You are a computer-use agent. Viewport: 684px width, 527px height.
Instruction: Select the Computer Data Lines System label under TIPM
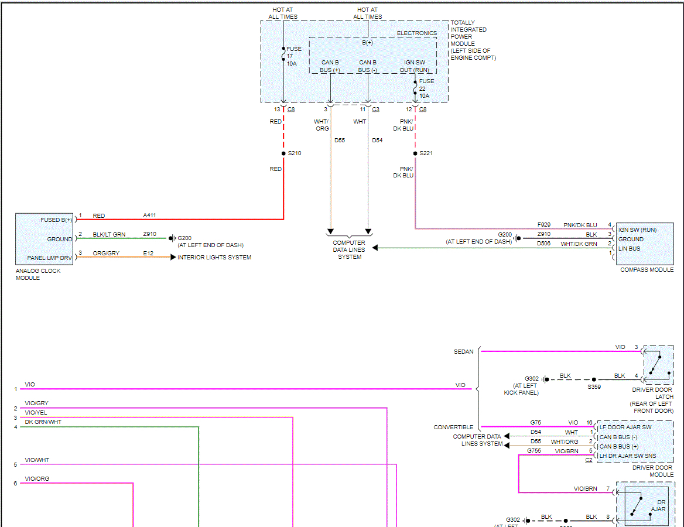coord(349,249)
